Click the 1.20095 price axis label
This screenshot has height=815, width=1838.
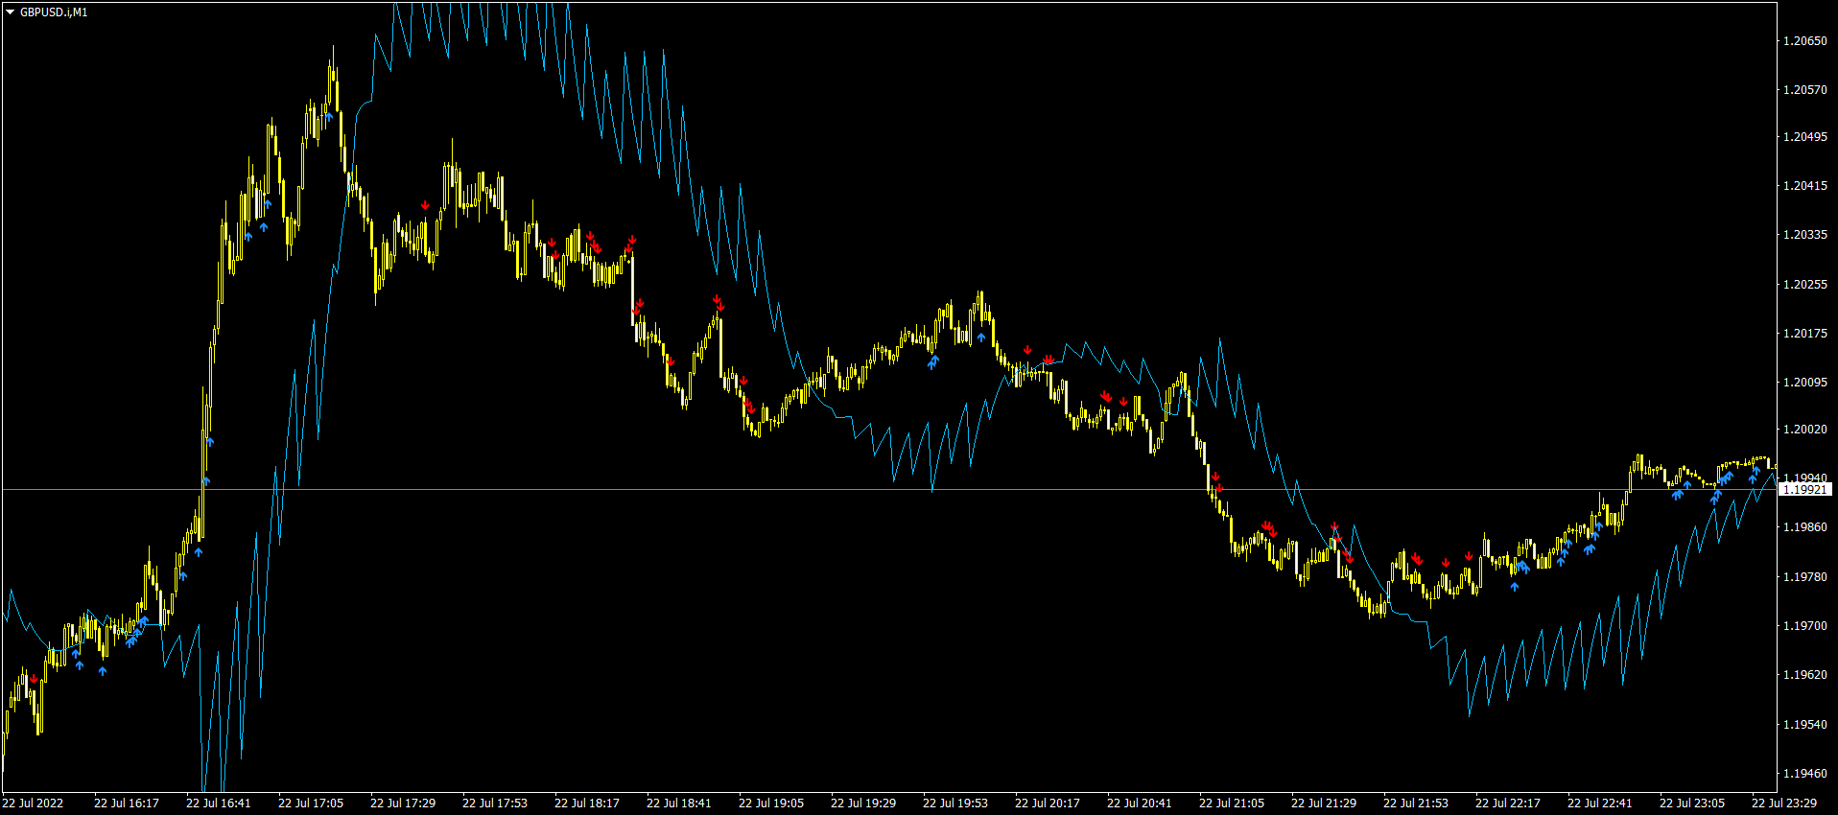1805,383
